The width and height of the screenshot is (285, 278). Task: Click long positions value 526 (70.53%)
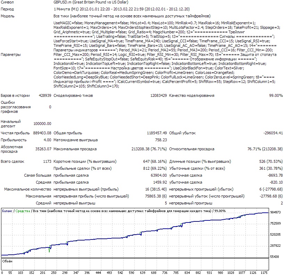point(271,161)
